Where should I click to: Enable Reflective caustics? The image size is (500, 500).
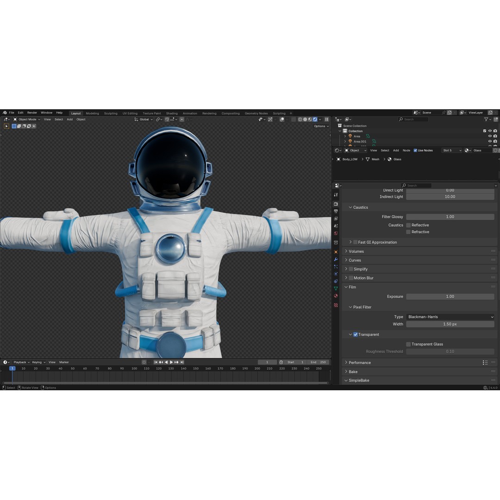click(408, 225)
